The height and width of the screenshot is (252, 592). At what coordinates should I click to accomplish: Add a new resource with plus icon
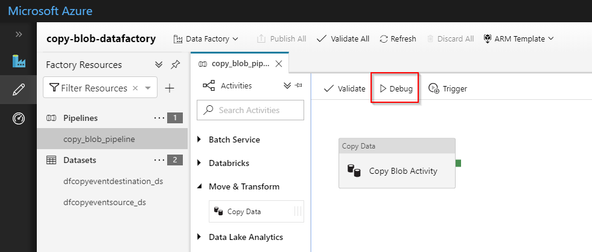click(170, 88)
